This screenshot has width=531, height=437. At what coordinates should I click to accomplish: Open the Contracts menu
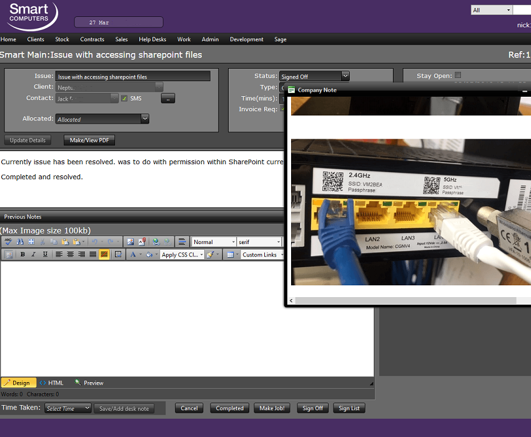[x=92, y=39]
